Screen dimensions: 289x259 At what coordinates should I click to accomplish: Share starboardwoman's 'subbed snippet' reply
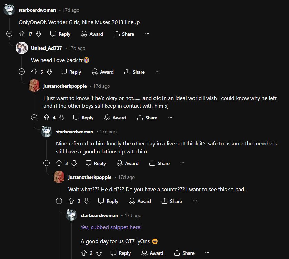pyautogui.click(x=184, y=253)
